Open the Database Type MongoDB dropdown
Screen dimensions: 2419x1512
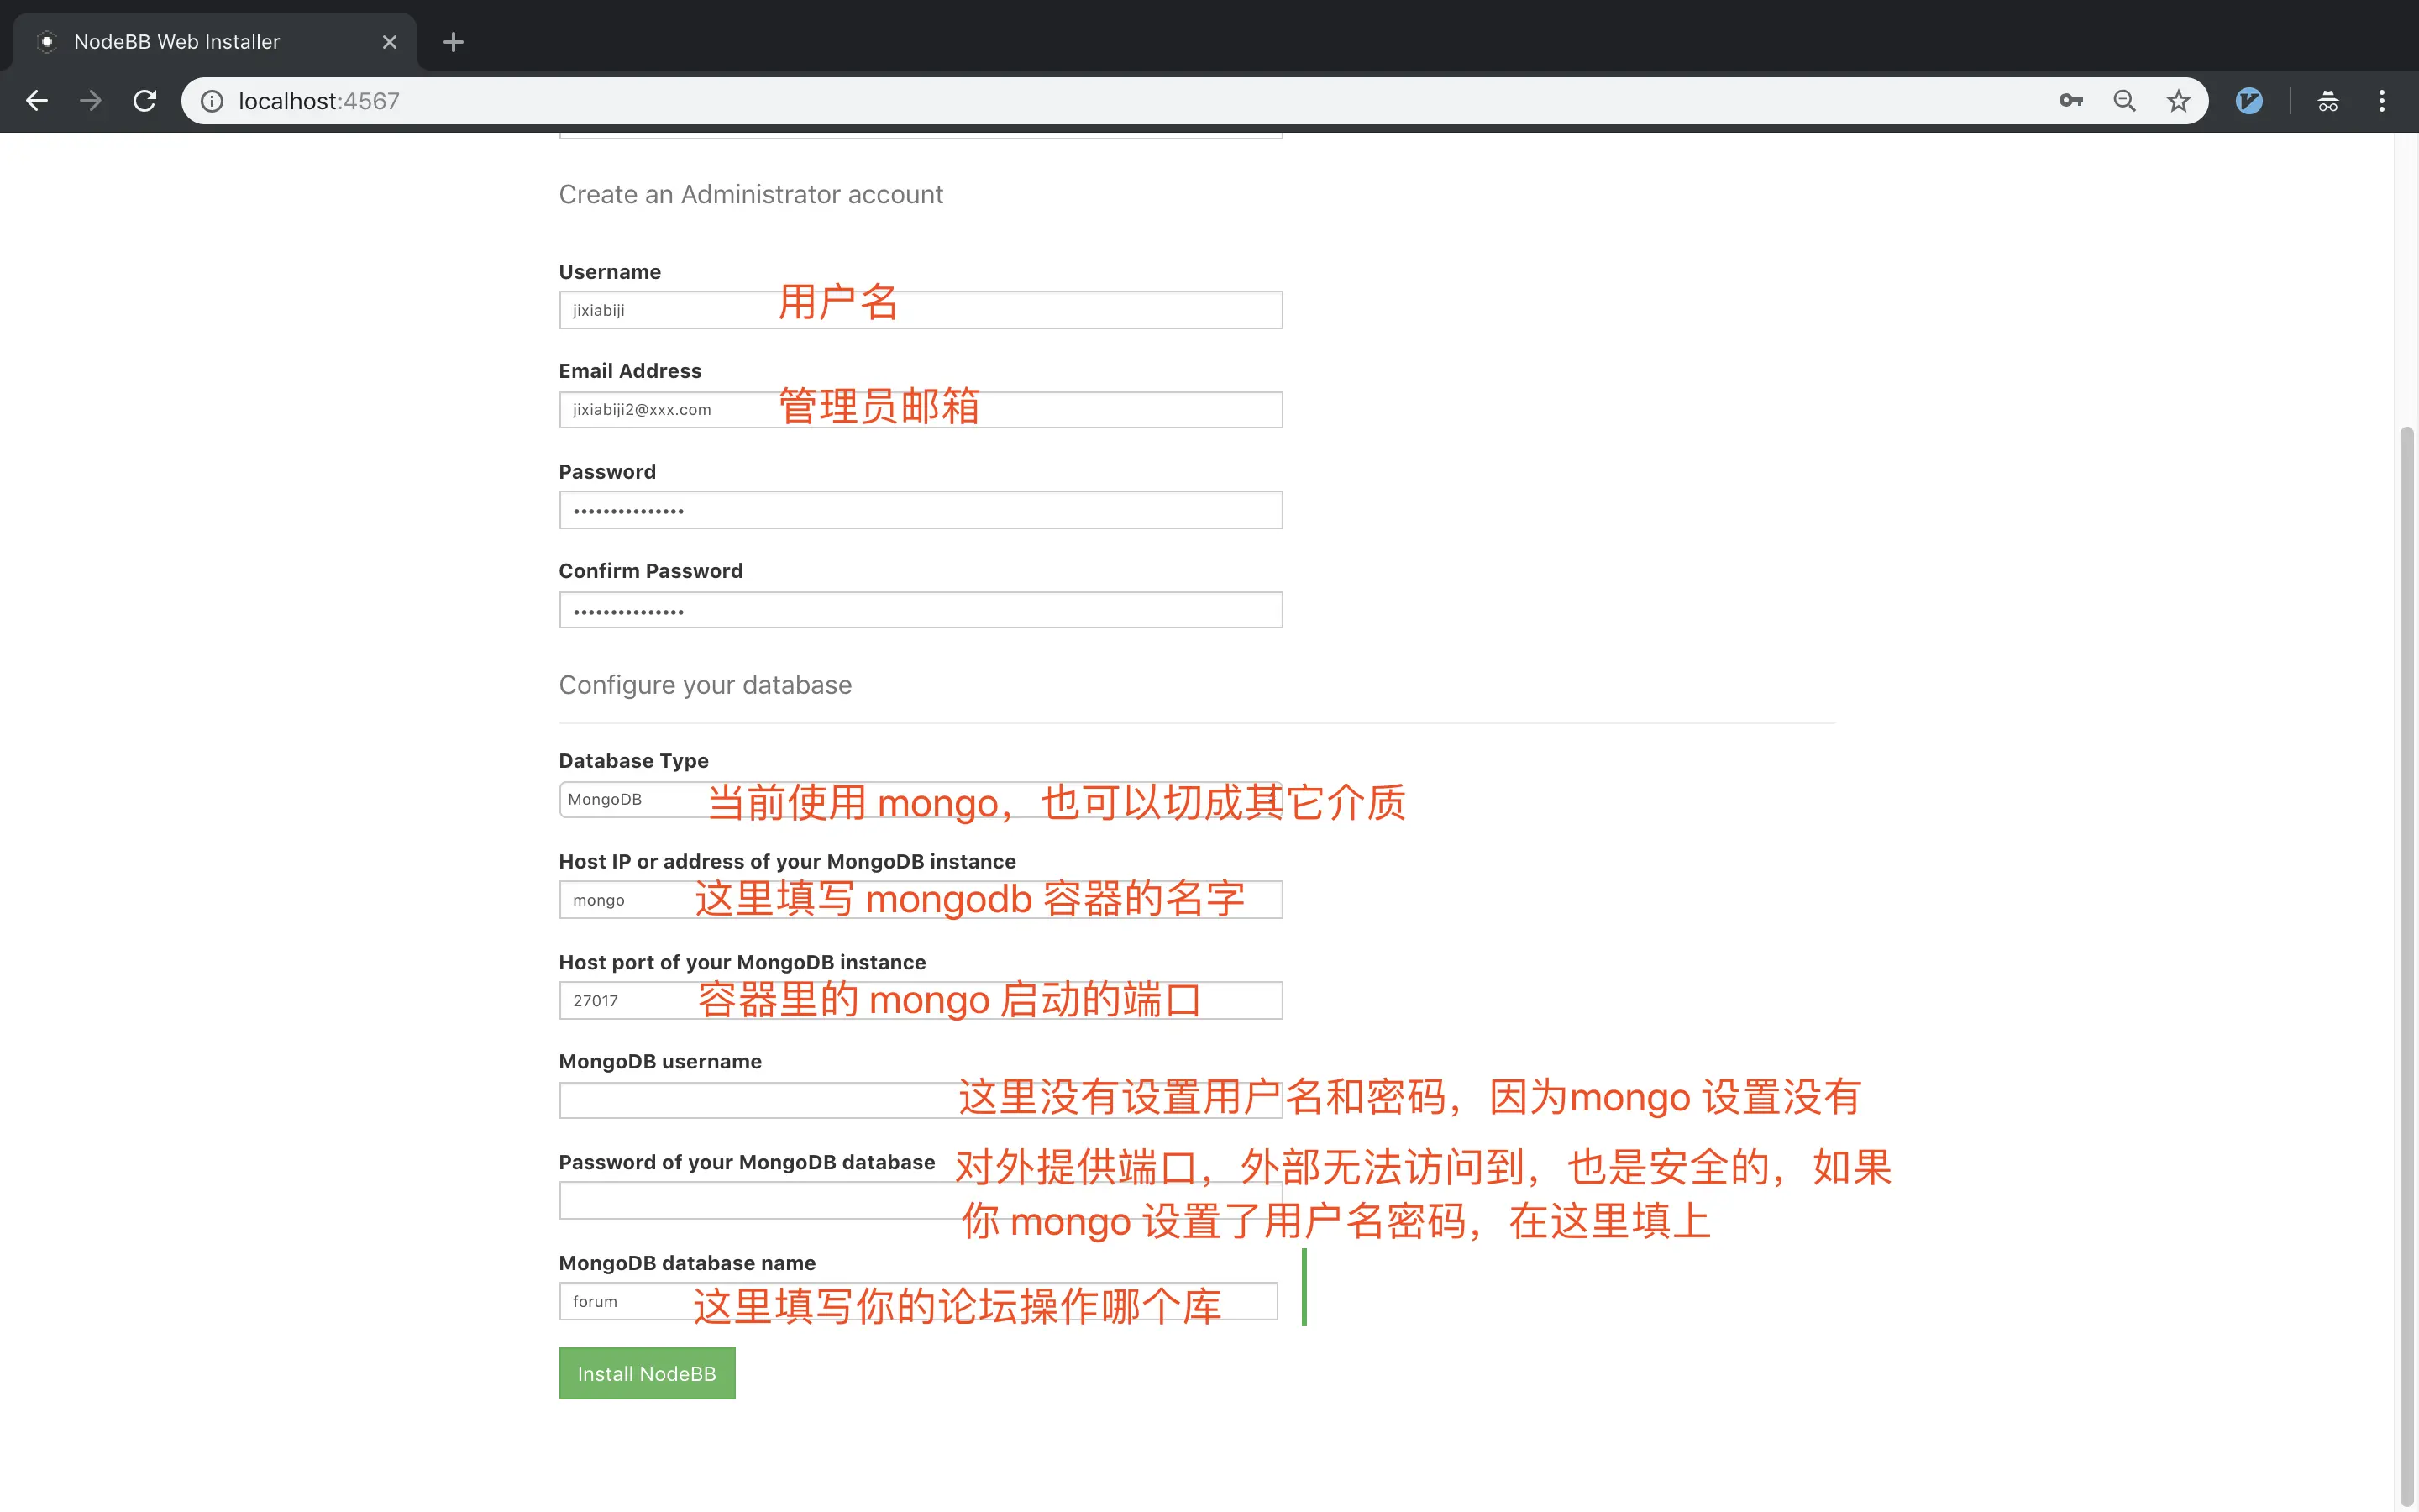tap(632, 800)
